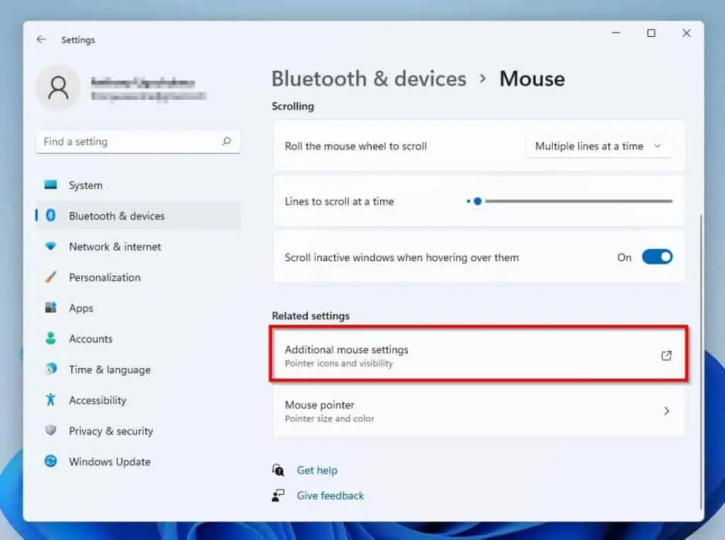Open System settings category
This screenshot has height=540, width=725.
click(x=138, y=185)
